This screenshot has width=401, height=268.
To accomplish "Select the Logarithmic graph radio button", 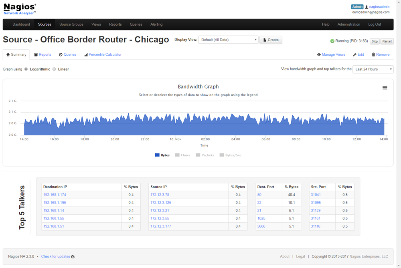I will tap(26, 69).
